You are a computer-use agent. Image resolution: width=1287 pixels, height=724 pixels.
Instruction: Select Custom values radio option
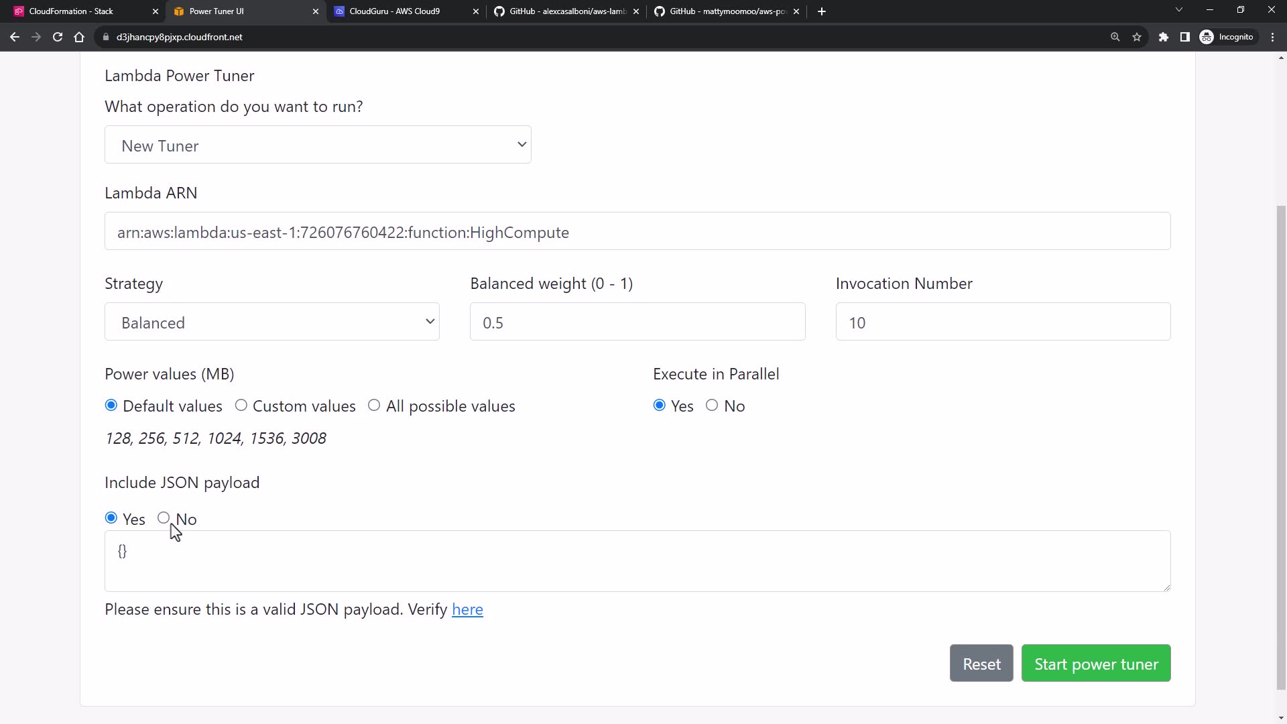pos(241,405)
